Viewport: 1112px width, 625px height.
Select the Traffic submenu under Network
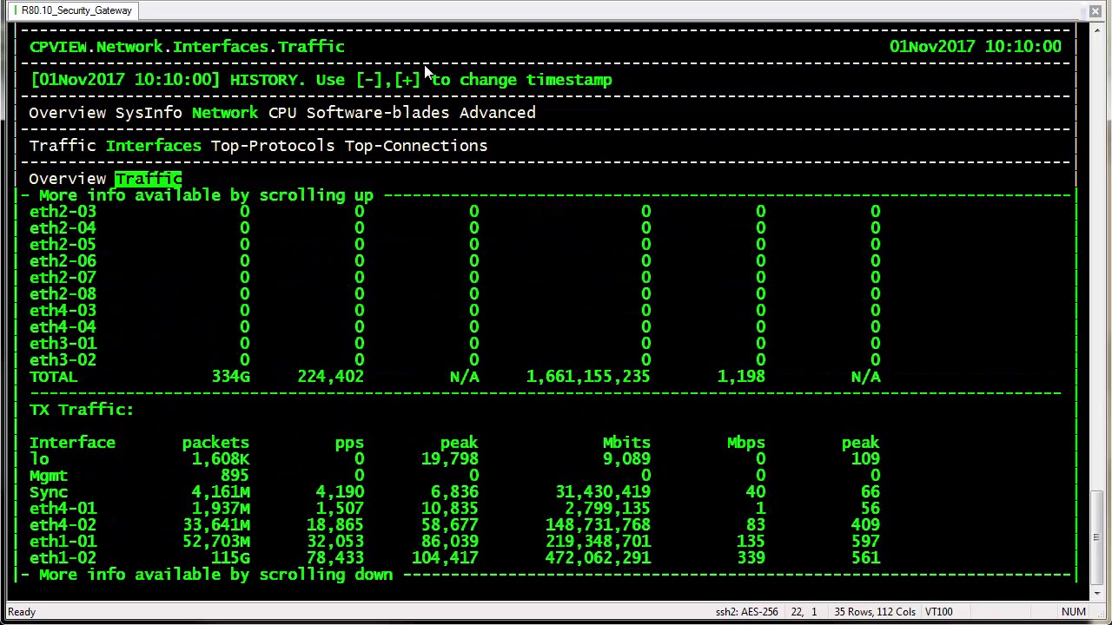click(x=63, y=146)
